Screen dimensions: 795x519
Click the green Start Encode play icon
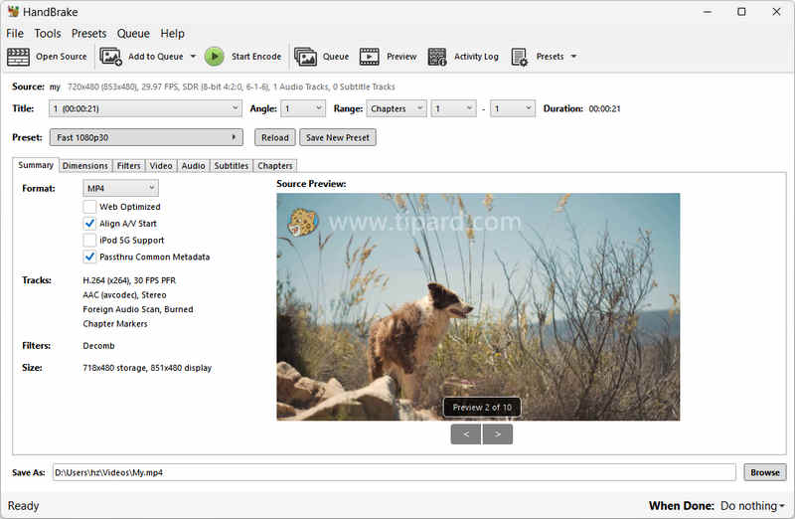[x=214, y=57]
